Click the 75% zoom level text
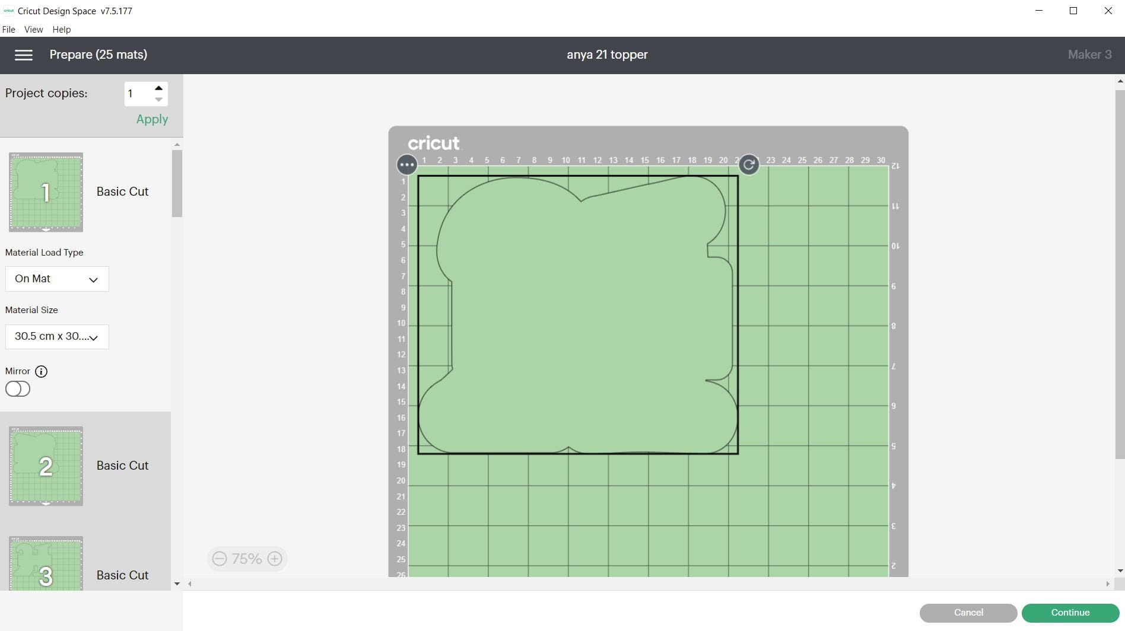 pyautogui.click(x=247, y=559)
